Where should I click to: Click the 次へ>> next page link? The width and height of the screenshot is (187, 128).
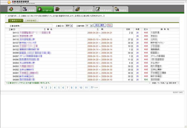tap(94, 87)
